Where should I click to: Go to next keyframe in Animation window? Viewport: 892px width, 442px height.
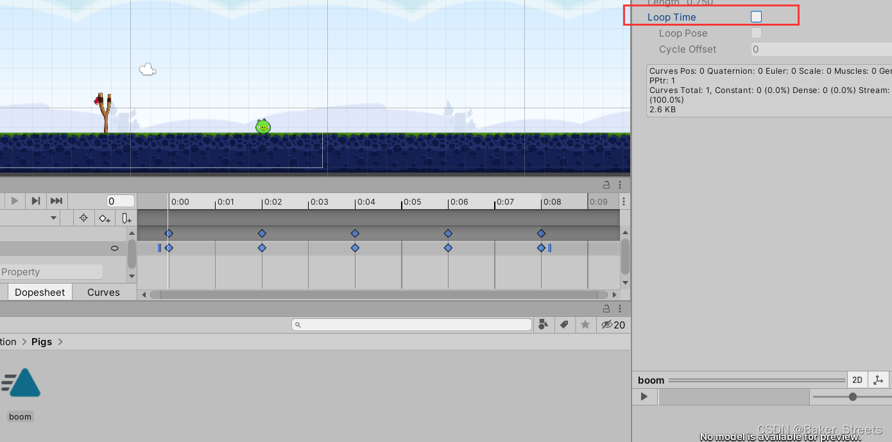[36, 201]
